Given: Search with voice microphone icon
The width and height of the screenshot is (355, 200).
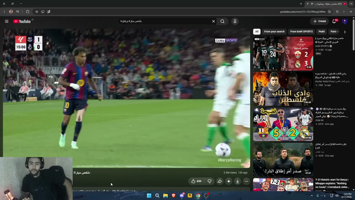Looking at the screenshot, I should click(235, 21).
